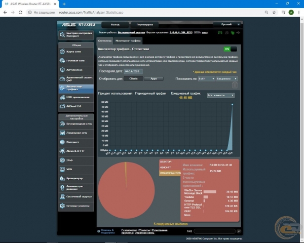Image resolution: width=304 pixels, height=243 pixels.
Task: Open USB application (USB-приложение) icon
Action: [x=62, y=97]
